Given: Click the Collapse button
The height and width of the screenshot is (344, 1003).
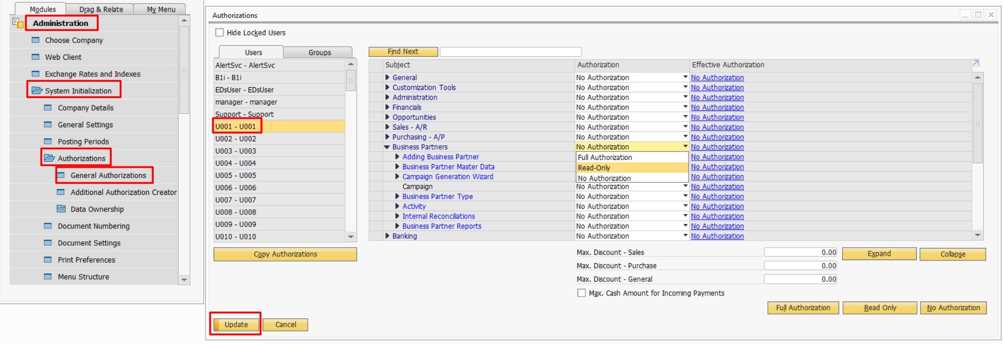Looking at the screenshot, I should 953,254.
